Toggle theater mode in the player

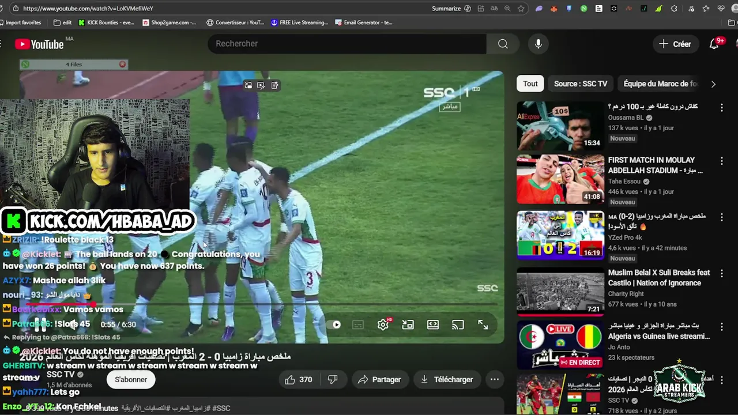(x=433, y=325)
